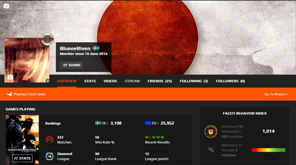Click the BlueeeRiven profile avatar image

pos(27,60)
